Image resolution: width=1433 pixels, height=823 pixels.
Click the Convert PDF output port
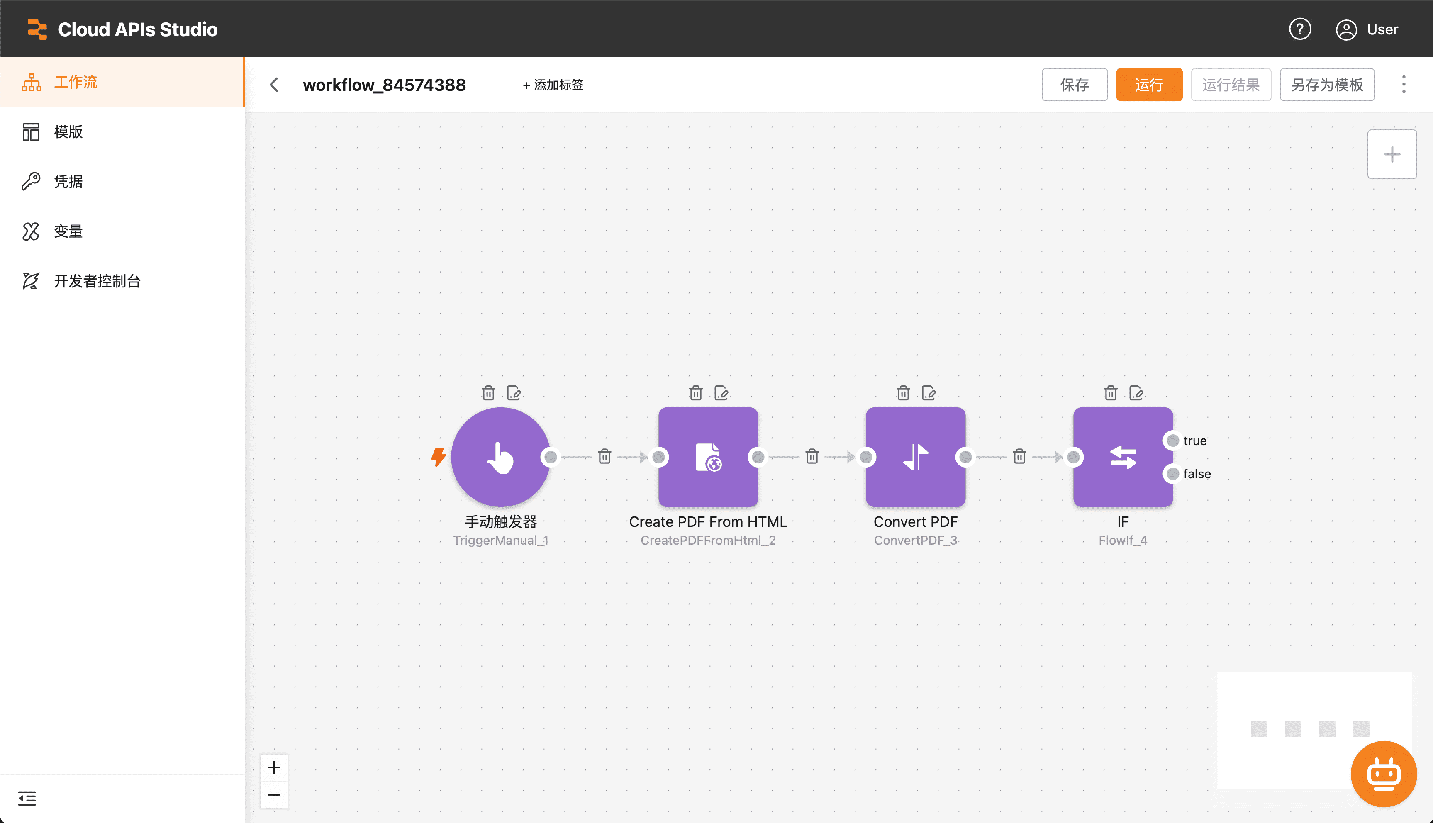point(965,457)
